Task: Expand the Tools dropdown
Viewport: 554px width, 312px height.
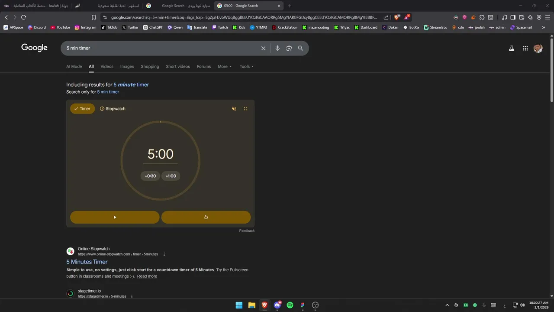Action: click(247, 66)
